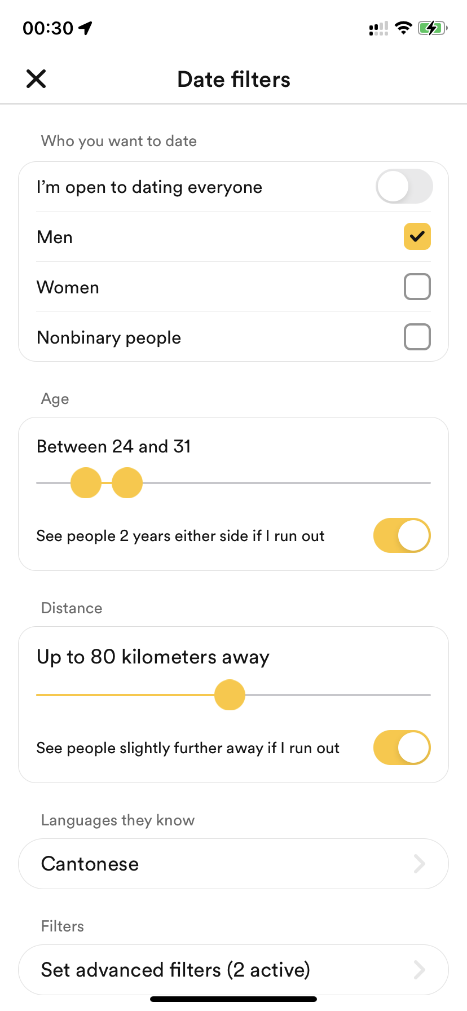The image size is (467, 1011).
Task: Click the minimum age slider handle
Action: (x=86, y=483)
